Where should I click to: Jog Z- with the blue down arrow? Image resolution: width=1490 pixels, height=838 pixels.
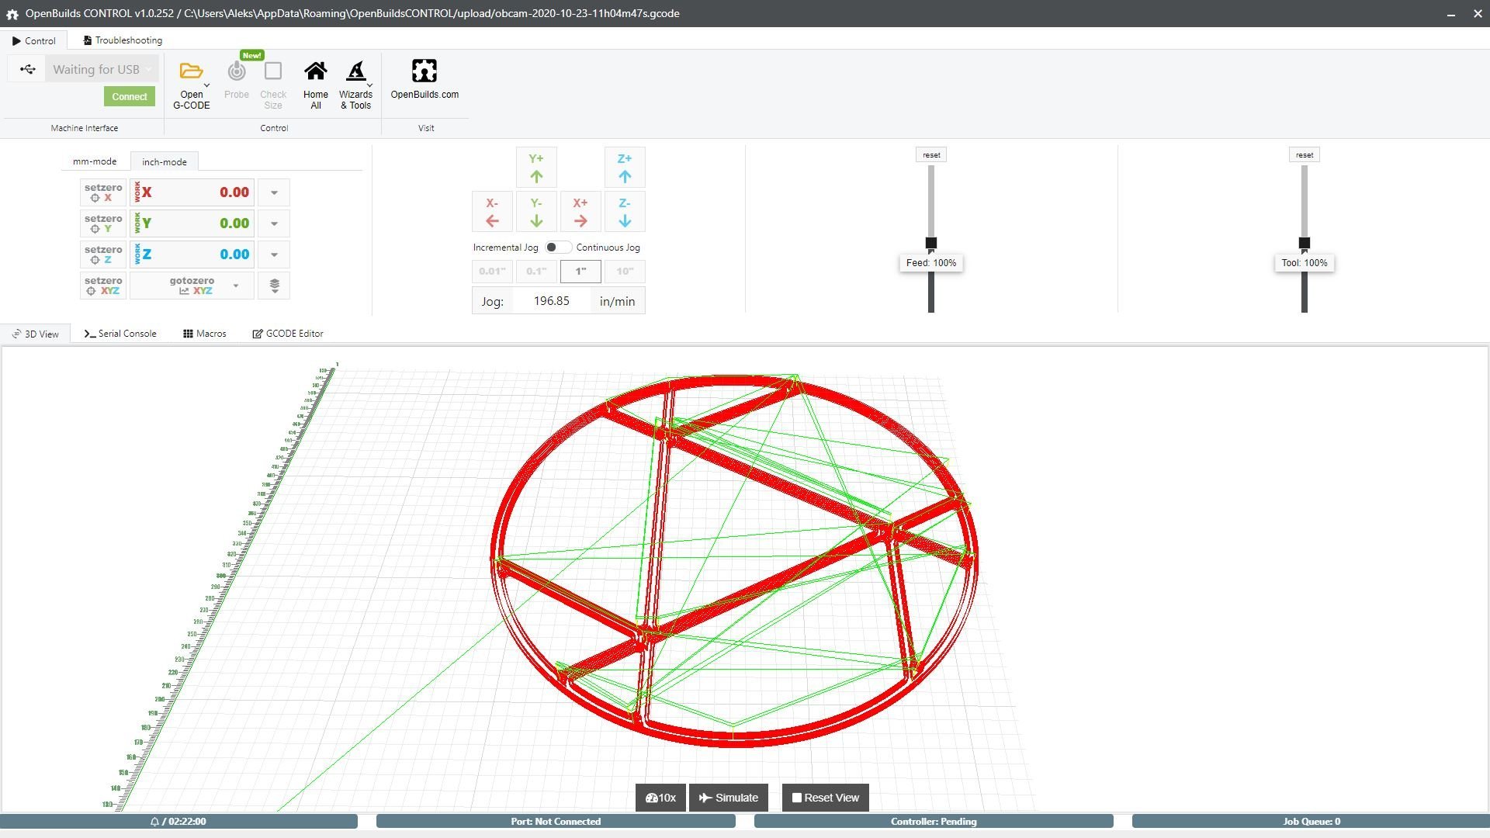[625, 212]
